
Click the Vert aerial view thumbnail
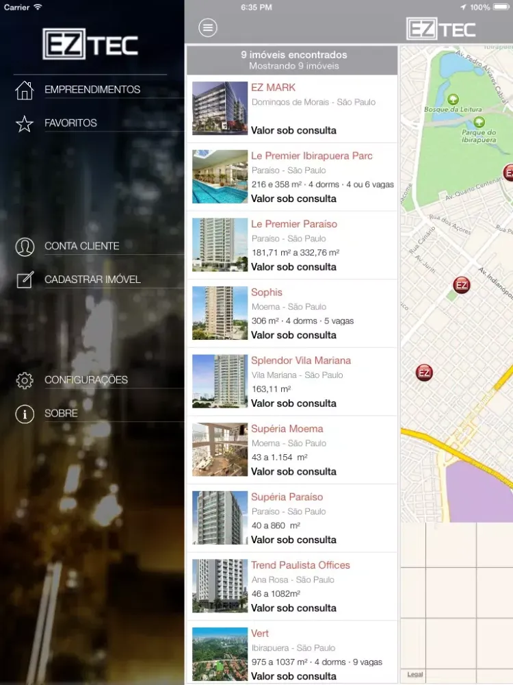coord(220,653)
